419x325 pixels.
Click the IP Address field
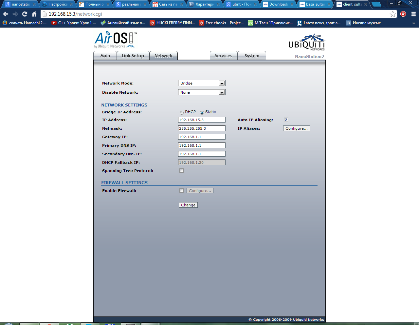click(x=202, y=120)
